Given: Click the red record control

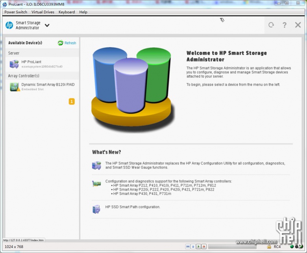Looking at the screenshot, I should click(x=204, y=247).
